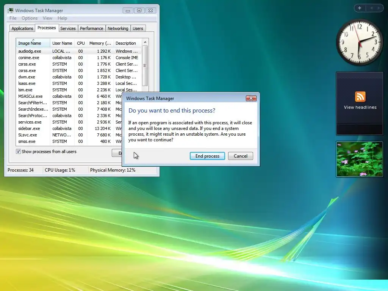Select the SearchProtoc... process
Screen dimensions: 388x291
[x=69, y=116]
